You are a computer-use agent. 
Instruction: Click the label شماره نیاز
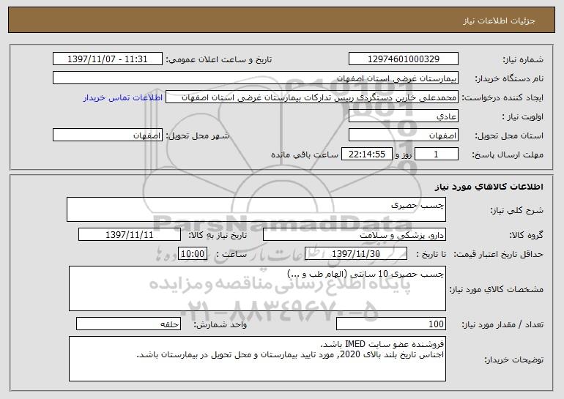tap(523, 59)
